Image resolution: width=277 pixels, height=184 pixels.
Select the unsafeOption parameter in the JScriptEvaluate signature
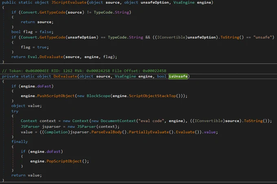pyautogui.click(x=155, y=2)
